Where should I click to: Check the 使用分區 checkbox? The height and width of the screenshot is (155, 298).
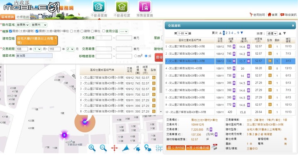click(x=103, y=31)
